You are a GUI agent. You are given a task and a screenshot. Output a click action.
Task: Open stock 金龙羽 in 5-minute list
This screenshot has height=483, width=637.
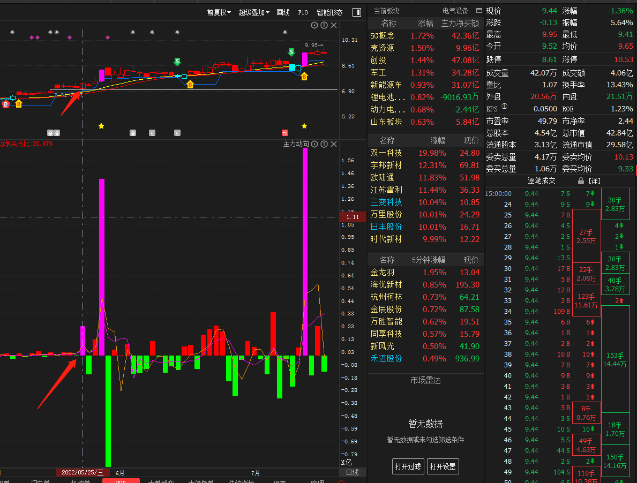tap(425, 273)
